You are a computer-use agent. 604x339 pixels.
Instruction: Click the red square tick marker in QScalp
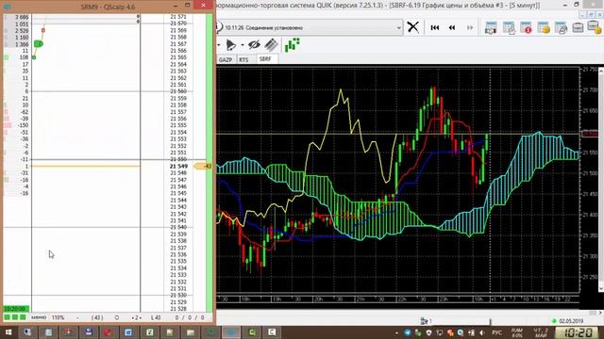[x=43, y=30]
